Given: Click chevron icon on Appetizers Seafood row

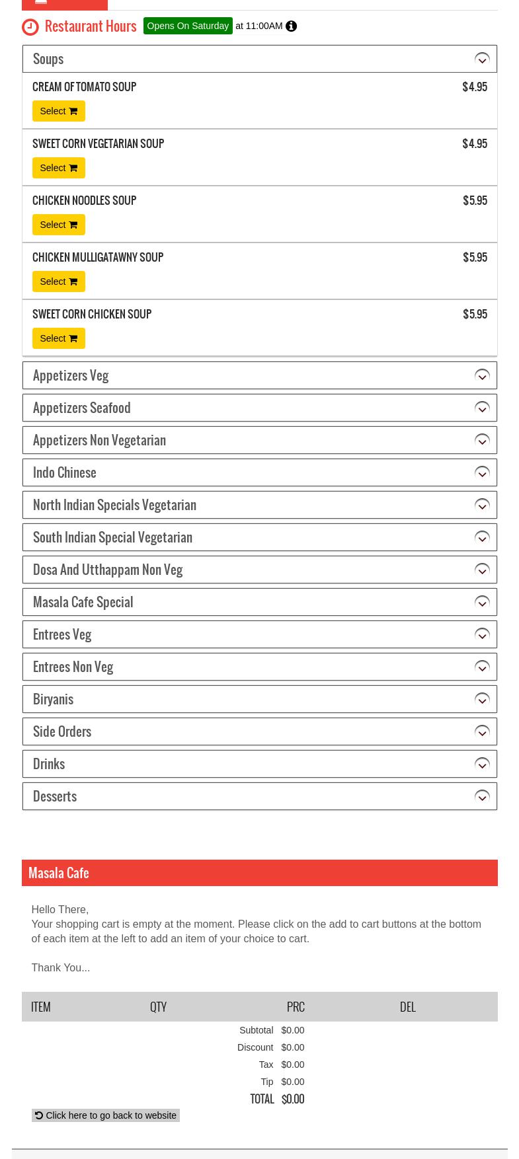Looking at the screenshot, I should click(x=482, y=408).
